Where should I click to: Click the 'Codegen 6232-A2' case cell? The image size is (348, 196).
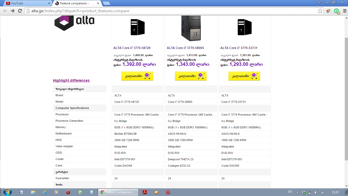pos(191,166)
